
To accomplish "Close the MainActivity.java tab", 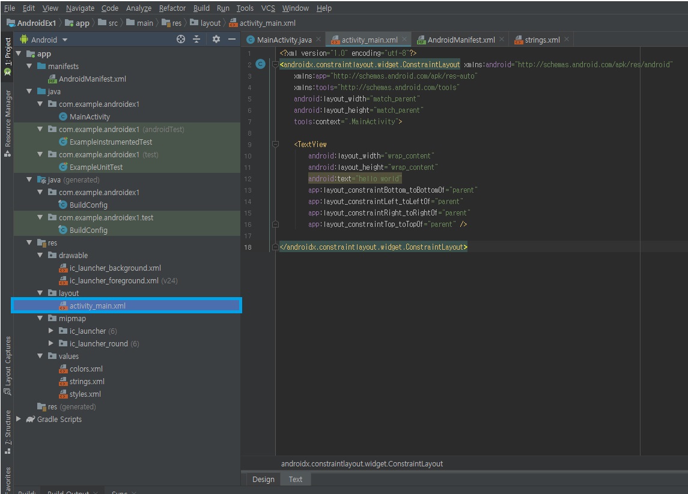I will point(318,40).
